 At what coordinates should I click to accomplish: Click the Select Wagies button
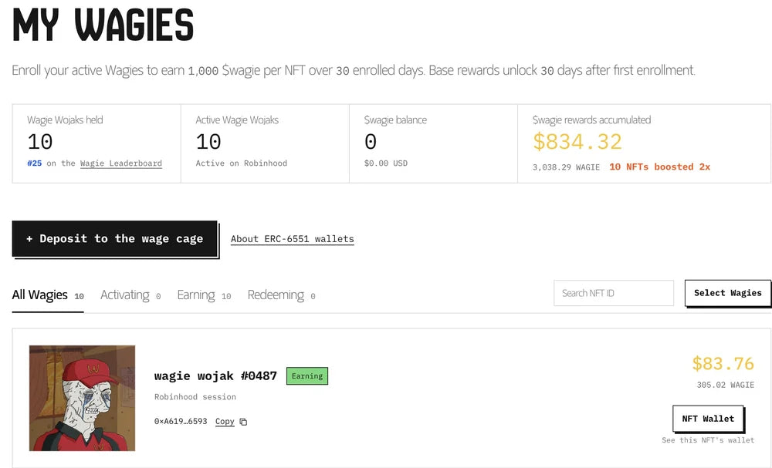coord(728,293)
